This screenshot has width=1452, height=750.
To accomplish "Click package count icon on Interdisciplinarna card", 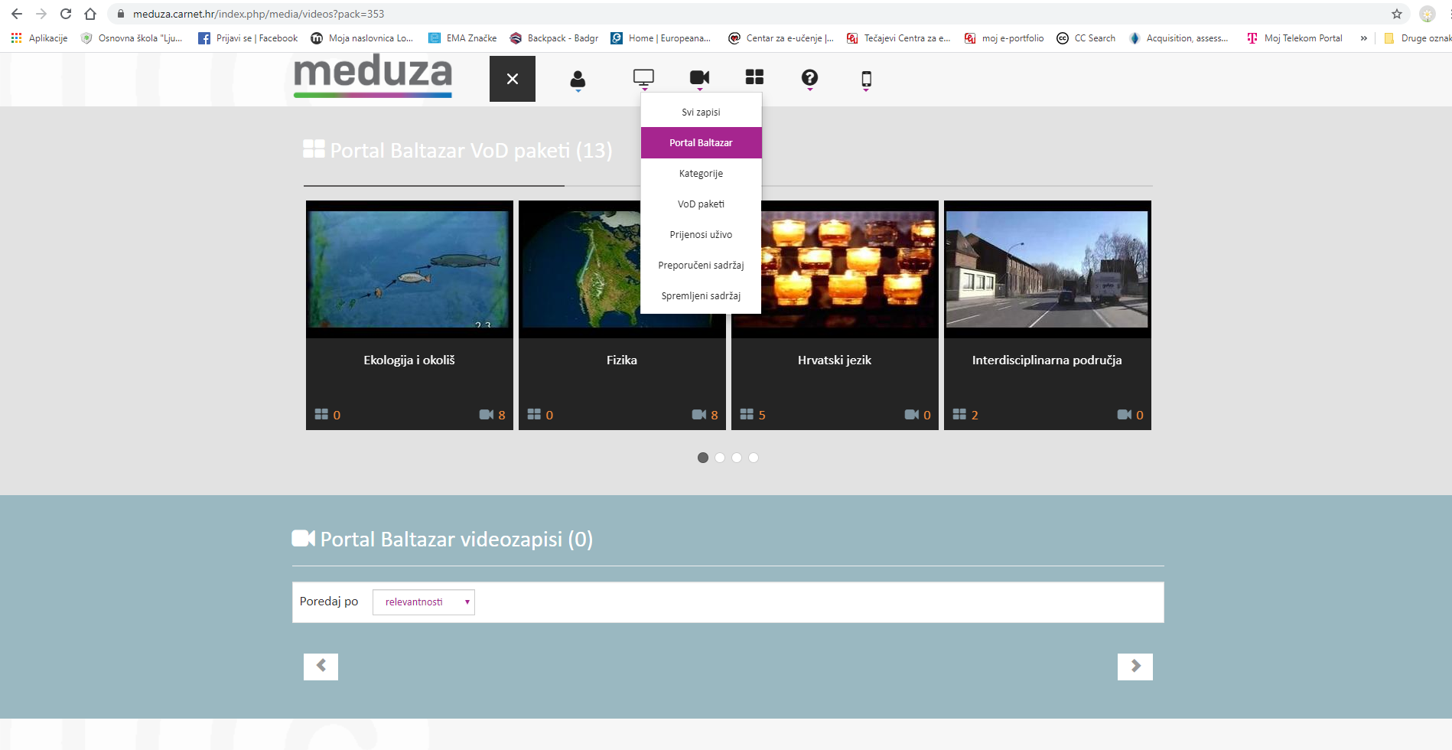I will [x=959, y=414].
